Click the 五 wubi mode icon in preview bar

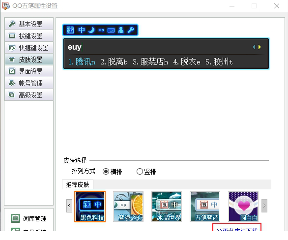click(70, 30)
